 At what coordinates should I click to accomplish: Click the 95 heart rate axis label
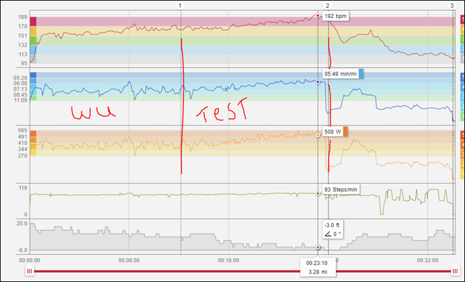[x=24, y=63]
